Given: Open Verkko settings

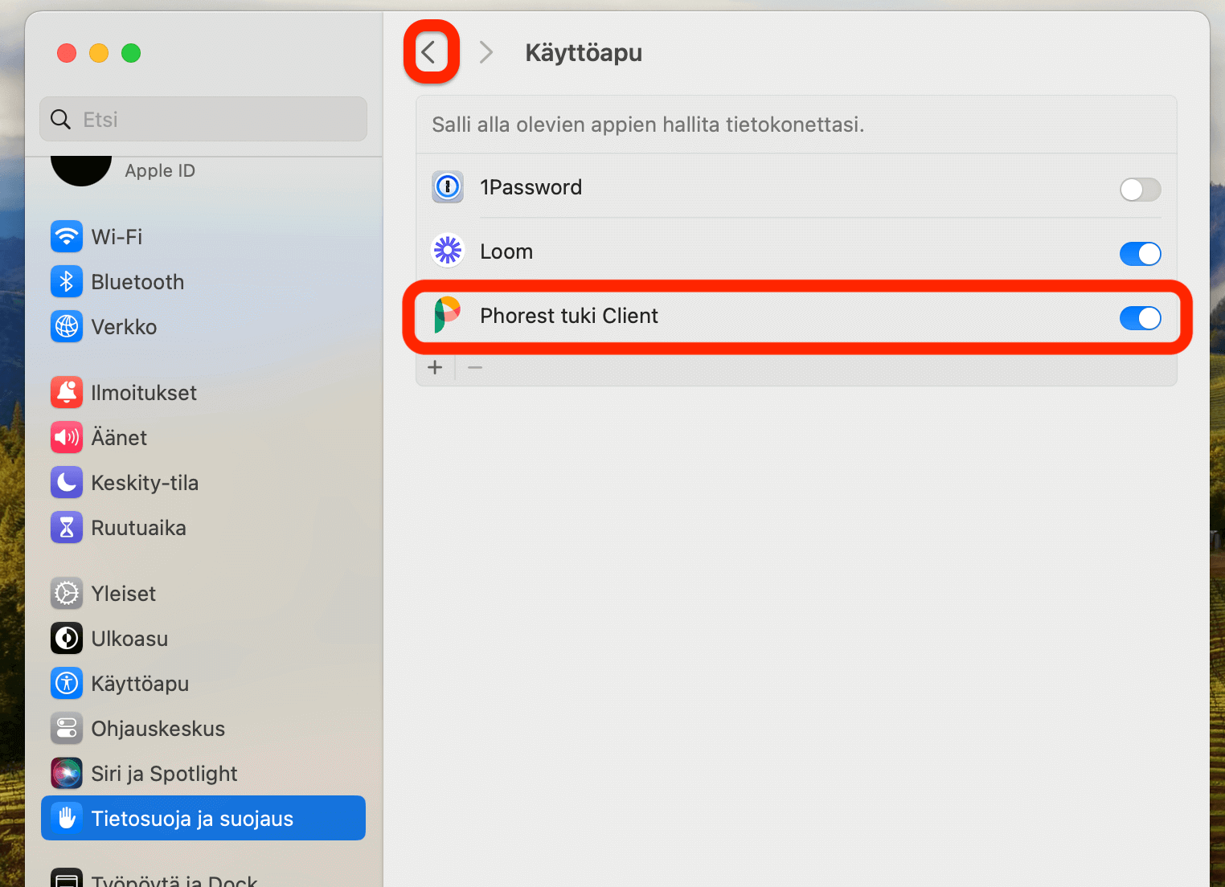Looking at the screenshot, I should tap(124, 327).
